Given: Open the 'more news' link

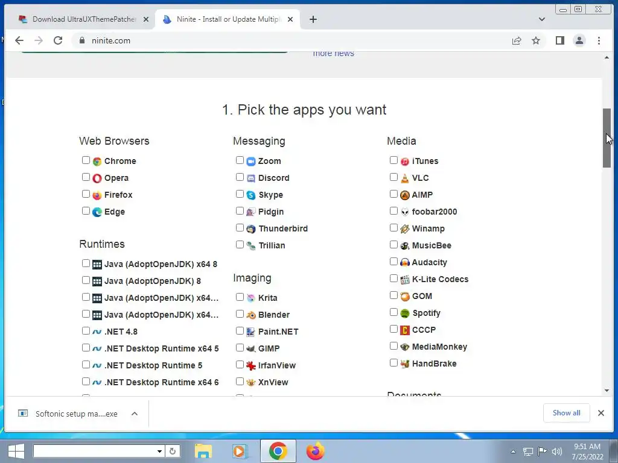Looking at the screenshot, I should pos(333,54).
